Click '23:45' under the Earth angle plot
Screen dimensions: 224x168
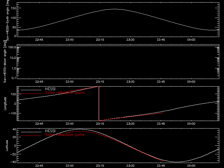click(x=161, y=40)
